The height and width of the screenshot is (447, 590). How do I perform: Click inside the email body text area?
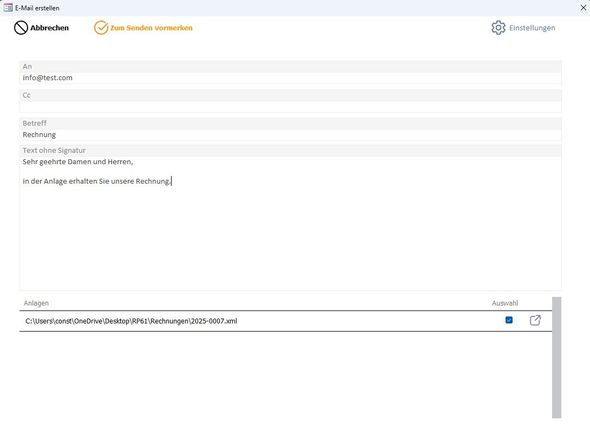(291, 223)
